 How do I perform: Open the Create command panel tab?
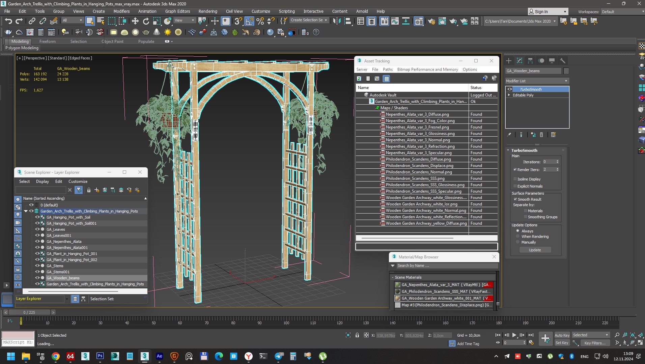pos(509,61)
